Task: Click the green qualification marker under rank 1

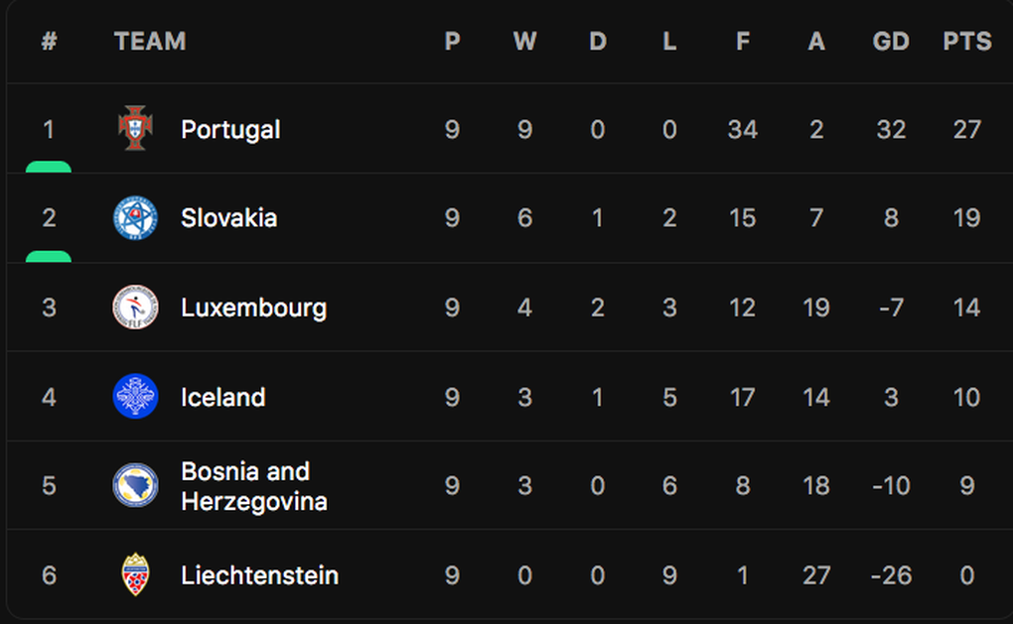Action: (x=49, y=167)
